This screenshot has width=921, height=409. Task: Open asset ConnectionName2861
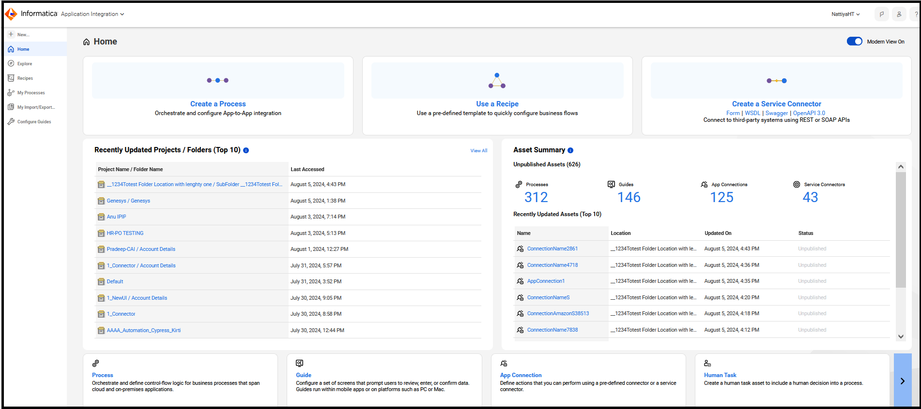(552, 248)
